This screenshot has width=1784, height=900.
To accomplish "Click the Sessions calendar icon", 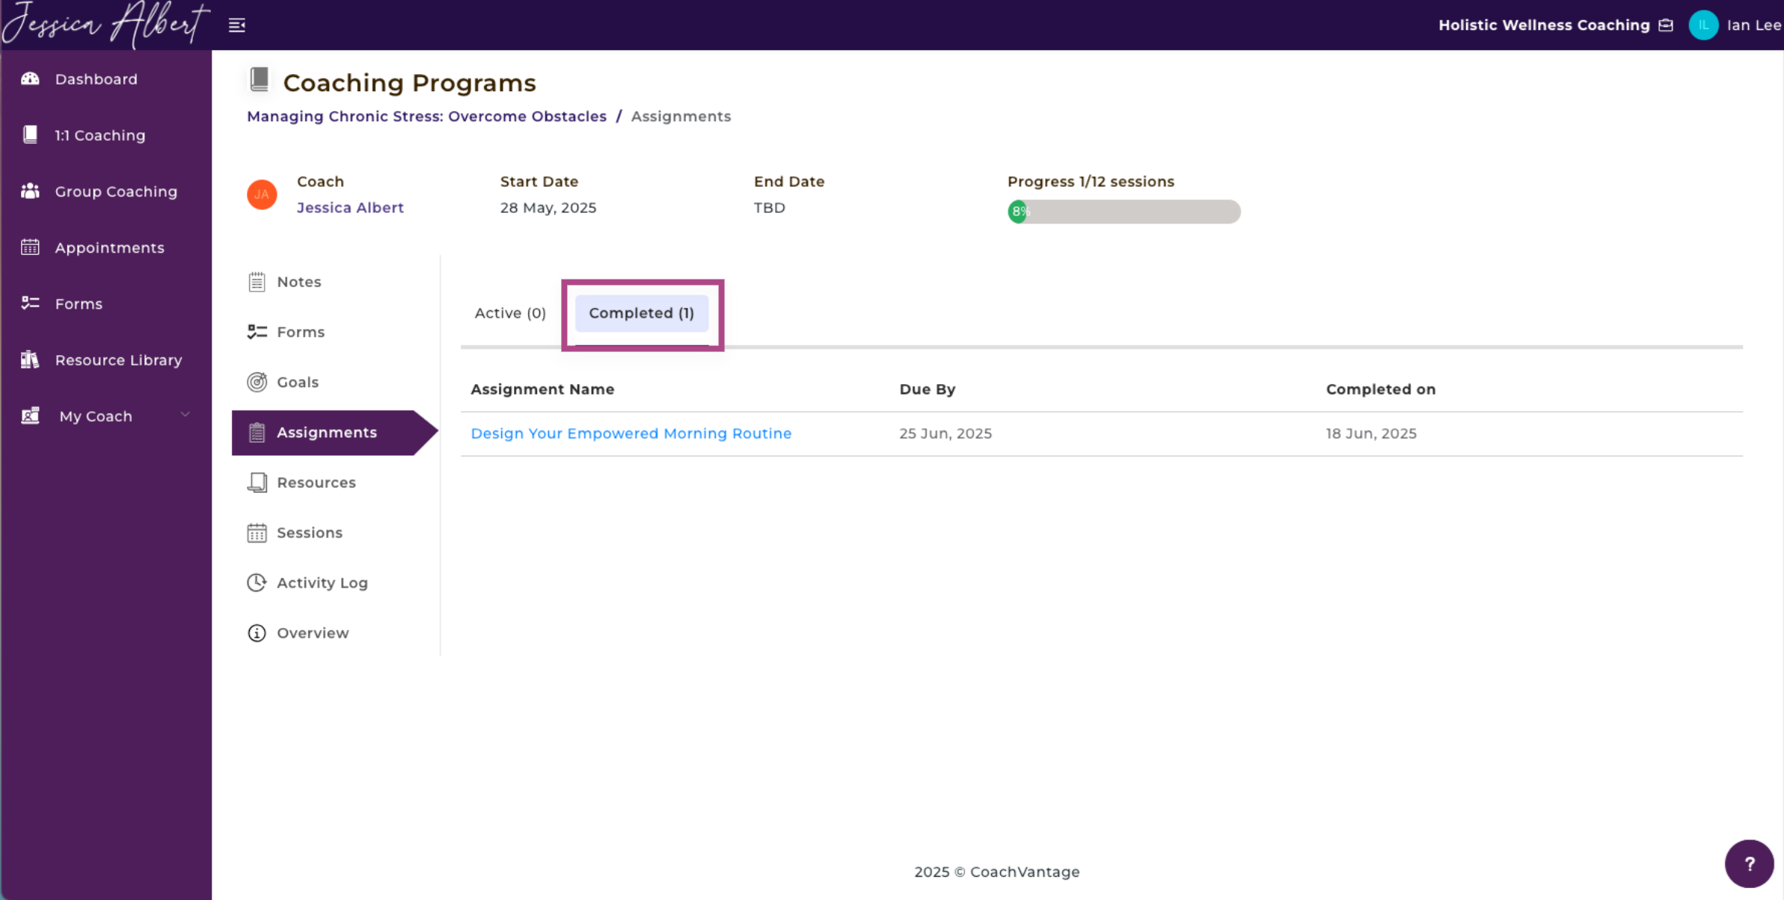I will tap(257, 532).
